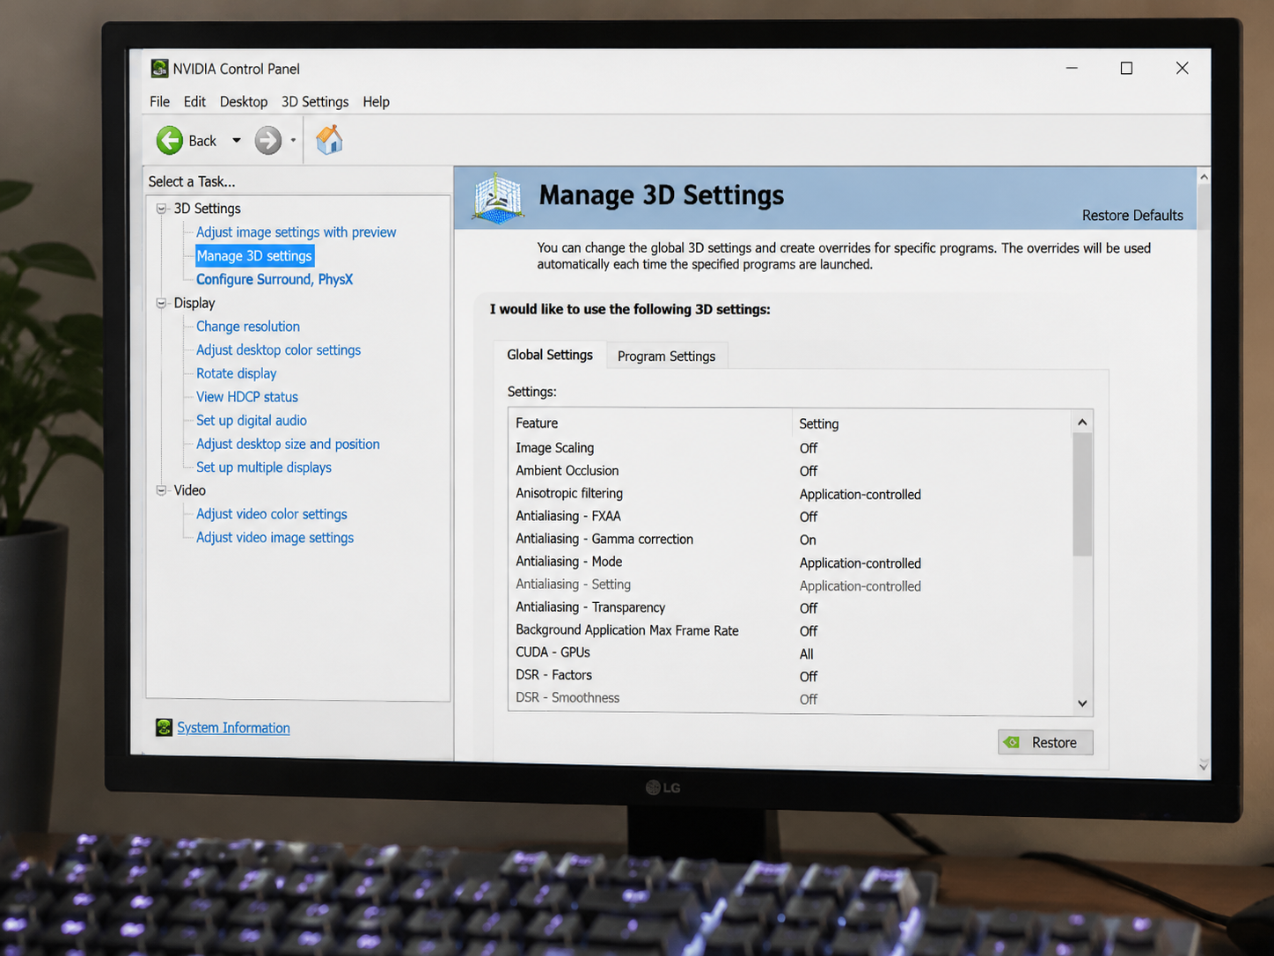
Task: Click the System Information NVIDIA icon
Action: [x=164, y=727]
